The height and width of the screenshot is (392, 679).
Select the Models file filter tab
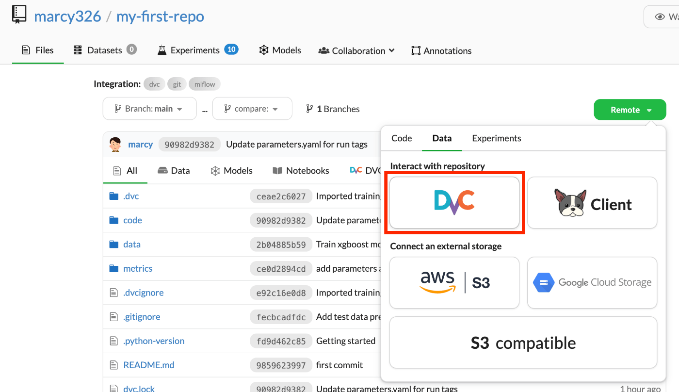(x=231, y=170)
